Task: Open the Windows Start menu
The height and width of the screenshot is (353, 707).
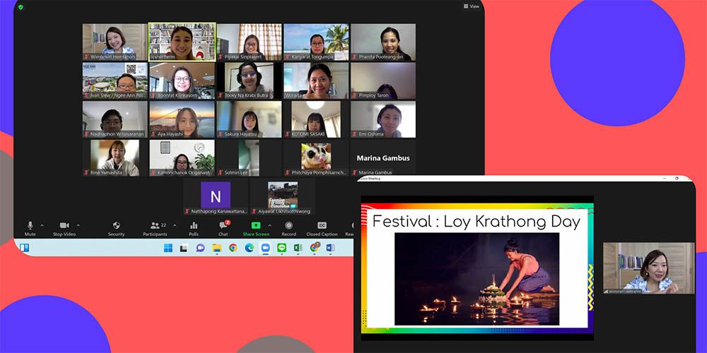Action: point(168,248)
